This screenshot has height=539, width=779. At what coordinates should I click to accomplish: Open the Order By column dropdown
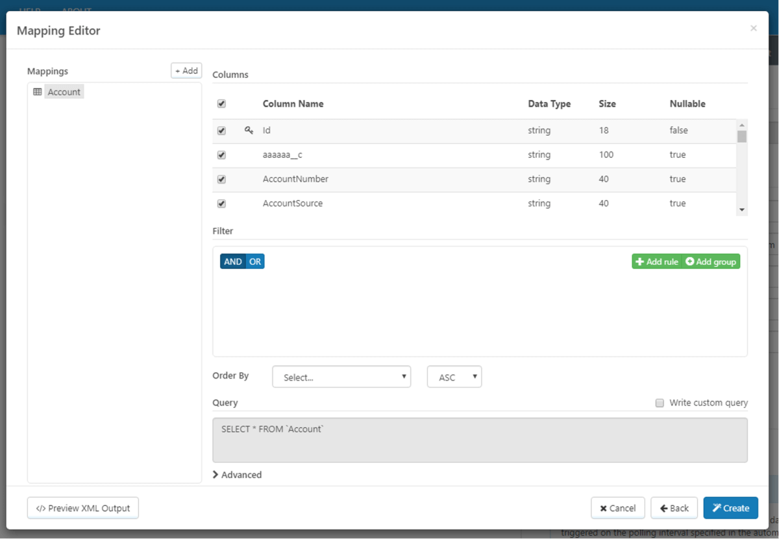(x=341, y=377)
